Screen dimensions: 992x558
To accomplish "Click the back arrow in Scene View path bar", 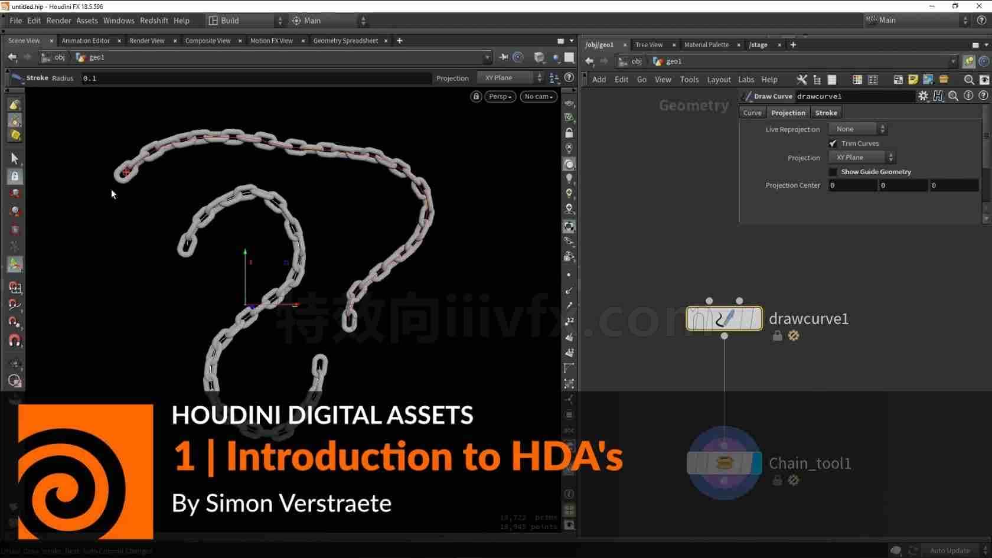I will (12, 57).
